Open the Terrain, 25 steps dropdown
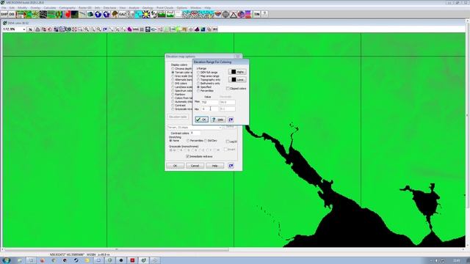Viewport: 470px width, 264px height. [x=194, y=128]
